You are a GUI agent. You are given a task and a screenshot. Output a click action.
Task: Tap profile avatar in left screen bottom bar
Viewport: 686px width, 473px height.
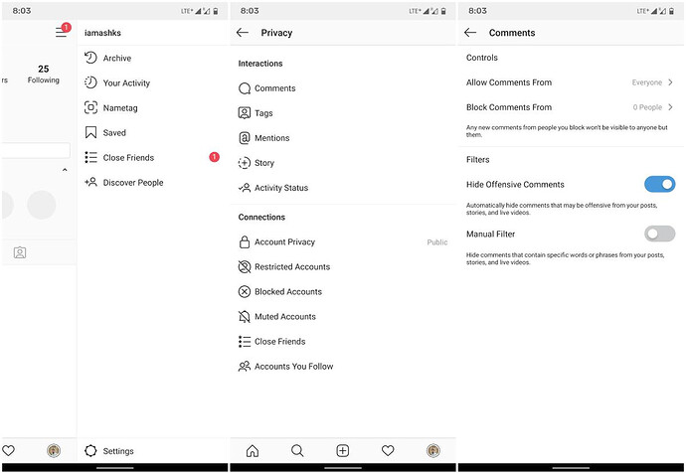[54, 451]
